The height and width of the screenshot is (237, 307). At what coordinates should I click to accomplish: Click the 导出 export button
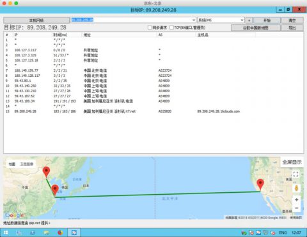click(292, 28)
